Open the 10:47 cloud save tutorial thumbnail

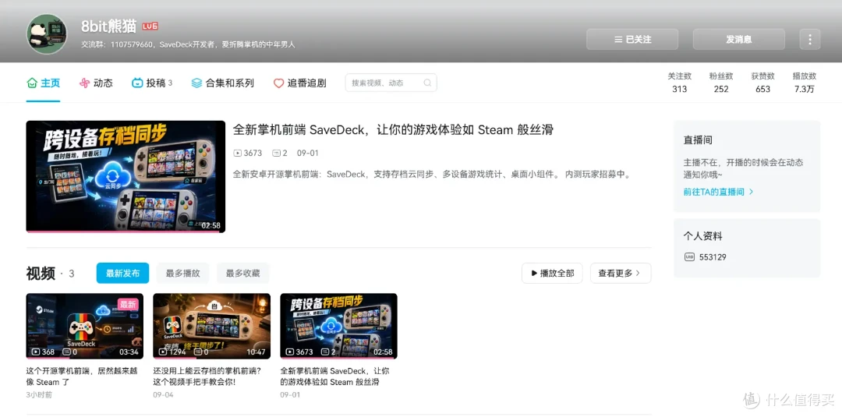click(211, 326)
